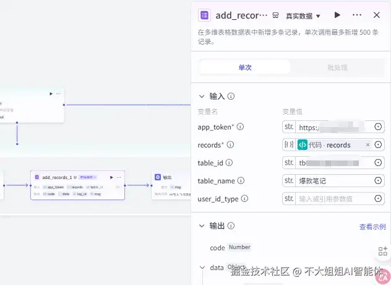Screen dimensions: 391x285
Task: Remove the 代码 · records reference
Action: tap(367, 144)
